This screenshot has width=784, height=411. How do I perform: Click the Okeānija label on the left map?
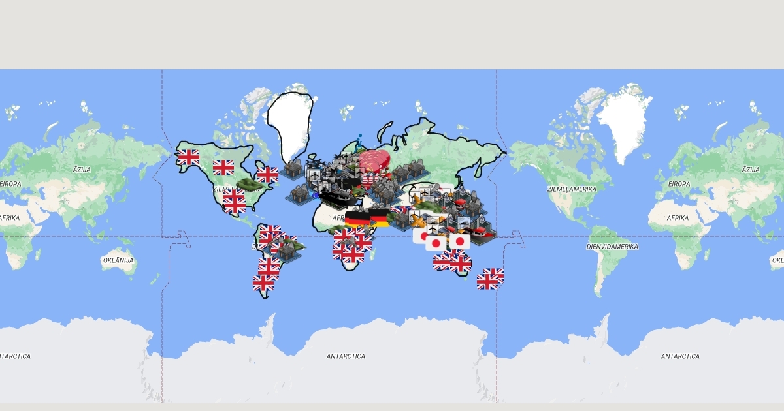[x=118, y=260]
